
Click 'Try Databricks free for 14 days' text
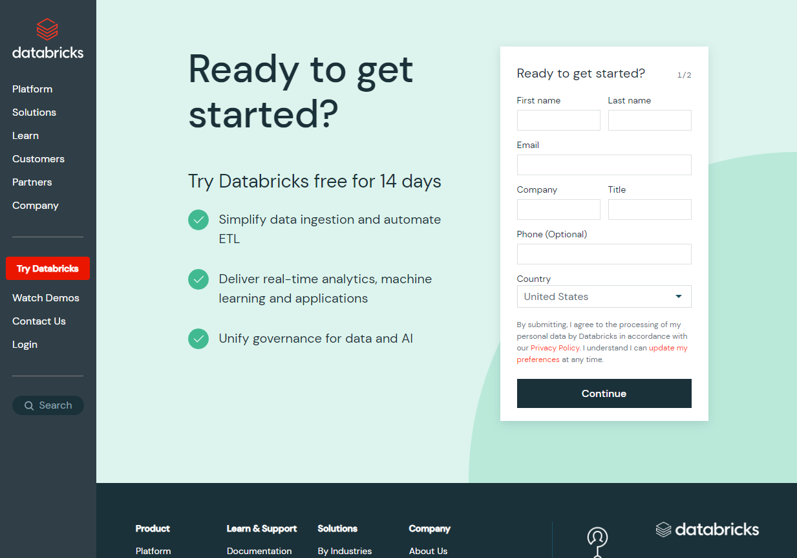[x=315, y=181]
